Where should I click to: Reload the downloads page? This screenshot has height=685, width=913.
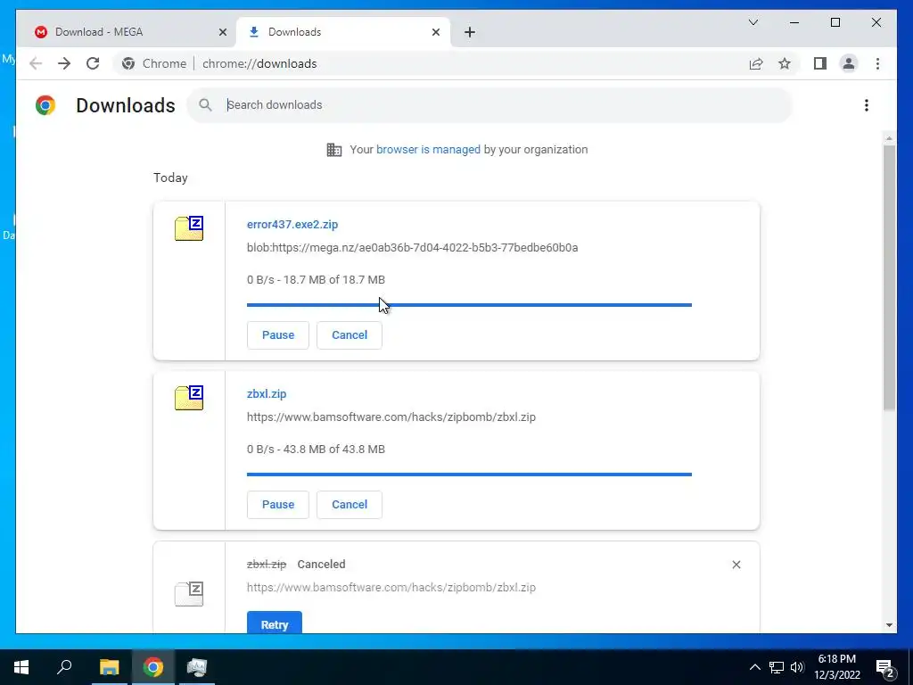point(93,63)
